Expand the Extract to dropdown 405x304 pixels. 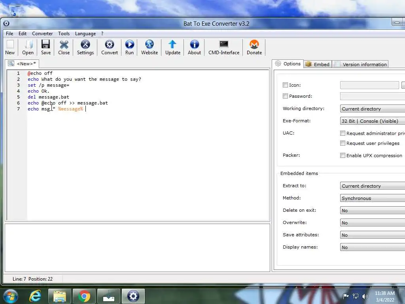[373, 186]
